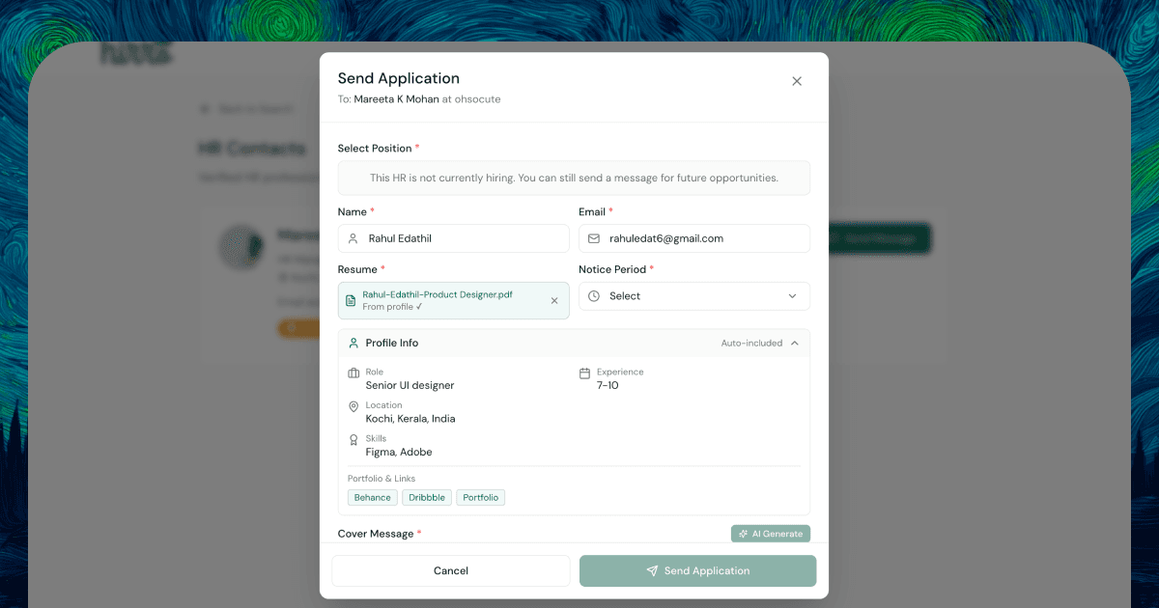Click the Location pin icon
Screen dimensions: 1159x608
(x=353, y=407)
